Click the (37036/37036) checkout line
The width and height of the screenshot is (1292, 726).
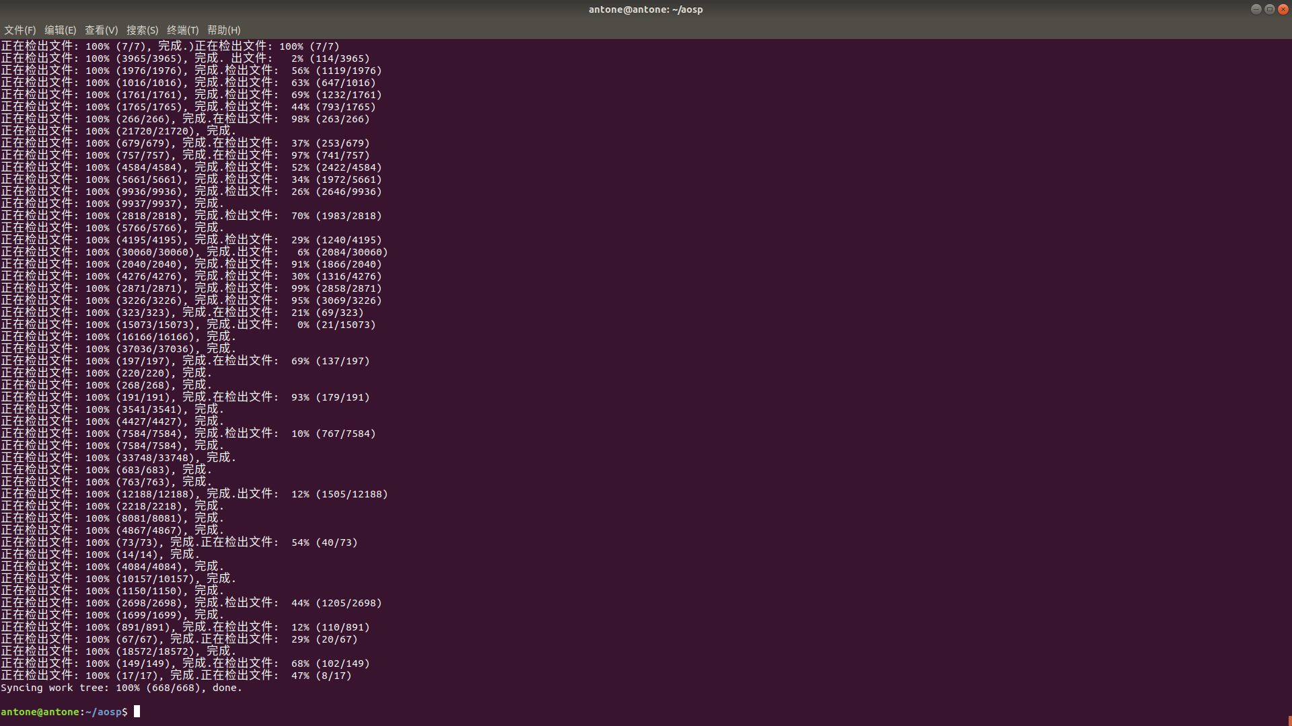155,349
